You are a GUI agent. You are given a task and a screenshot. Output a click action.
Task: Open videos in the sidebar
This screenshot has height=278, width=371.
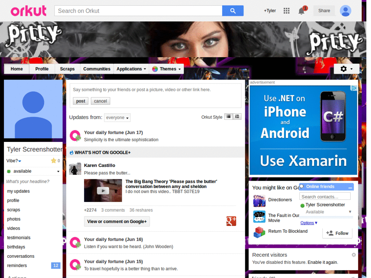click(13, 228)
